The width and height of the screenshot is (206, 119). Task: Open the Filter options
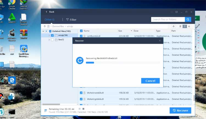click(71, 20)
